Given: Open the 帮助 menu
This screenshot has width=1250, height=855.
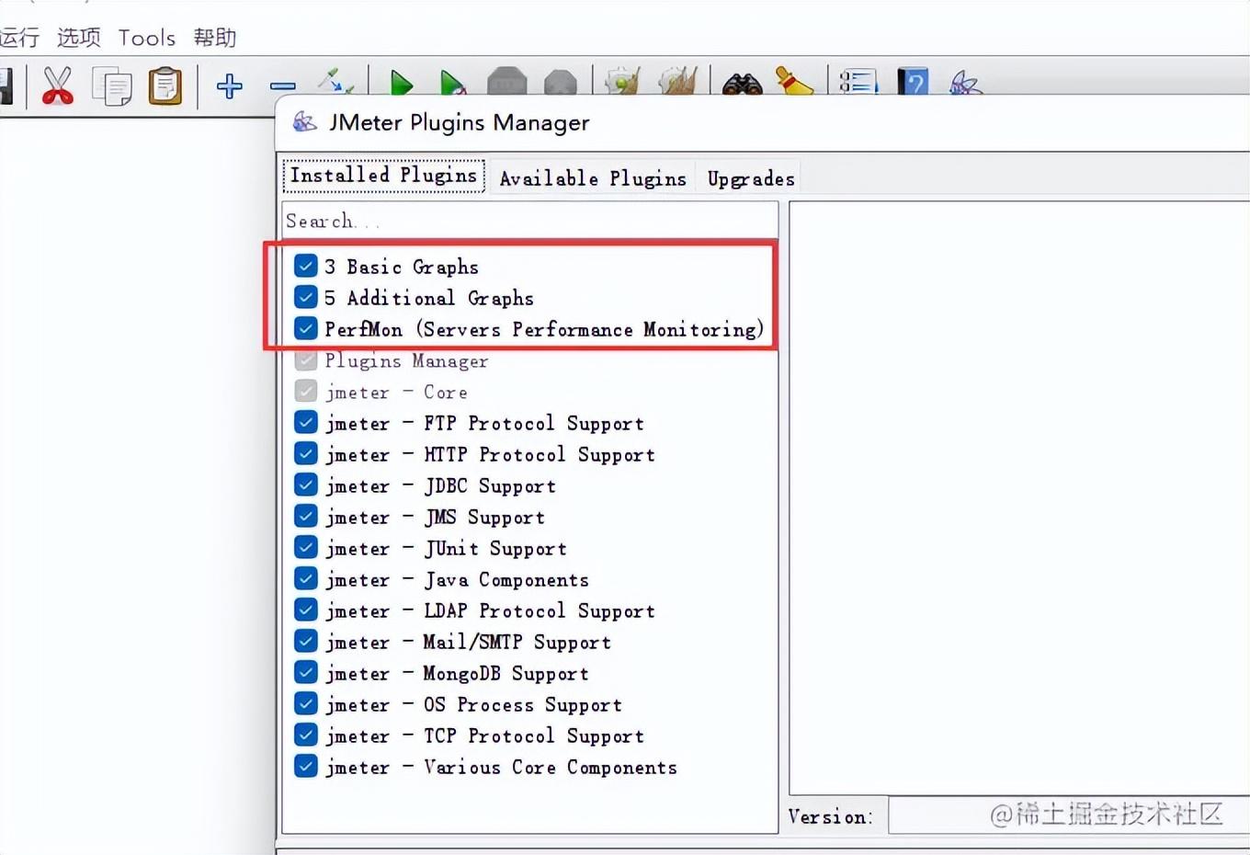Looking at the screenshot, I should [x=215, y=38].
